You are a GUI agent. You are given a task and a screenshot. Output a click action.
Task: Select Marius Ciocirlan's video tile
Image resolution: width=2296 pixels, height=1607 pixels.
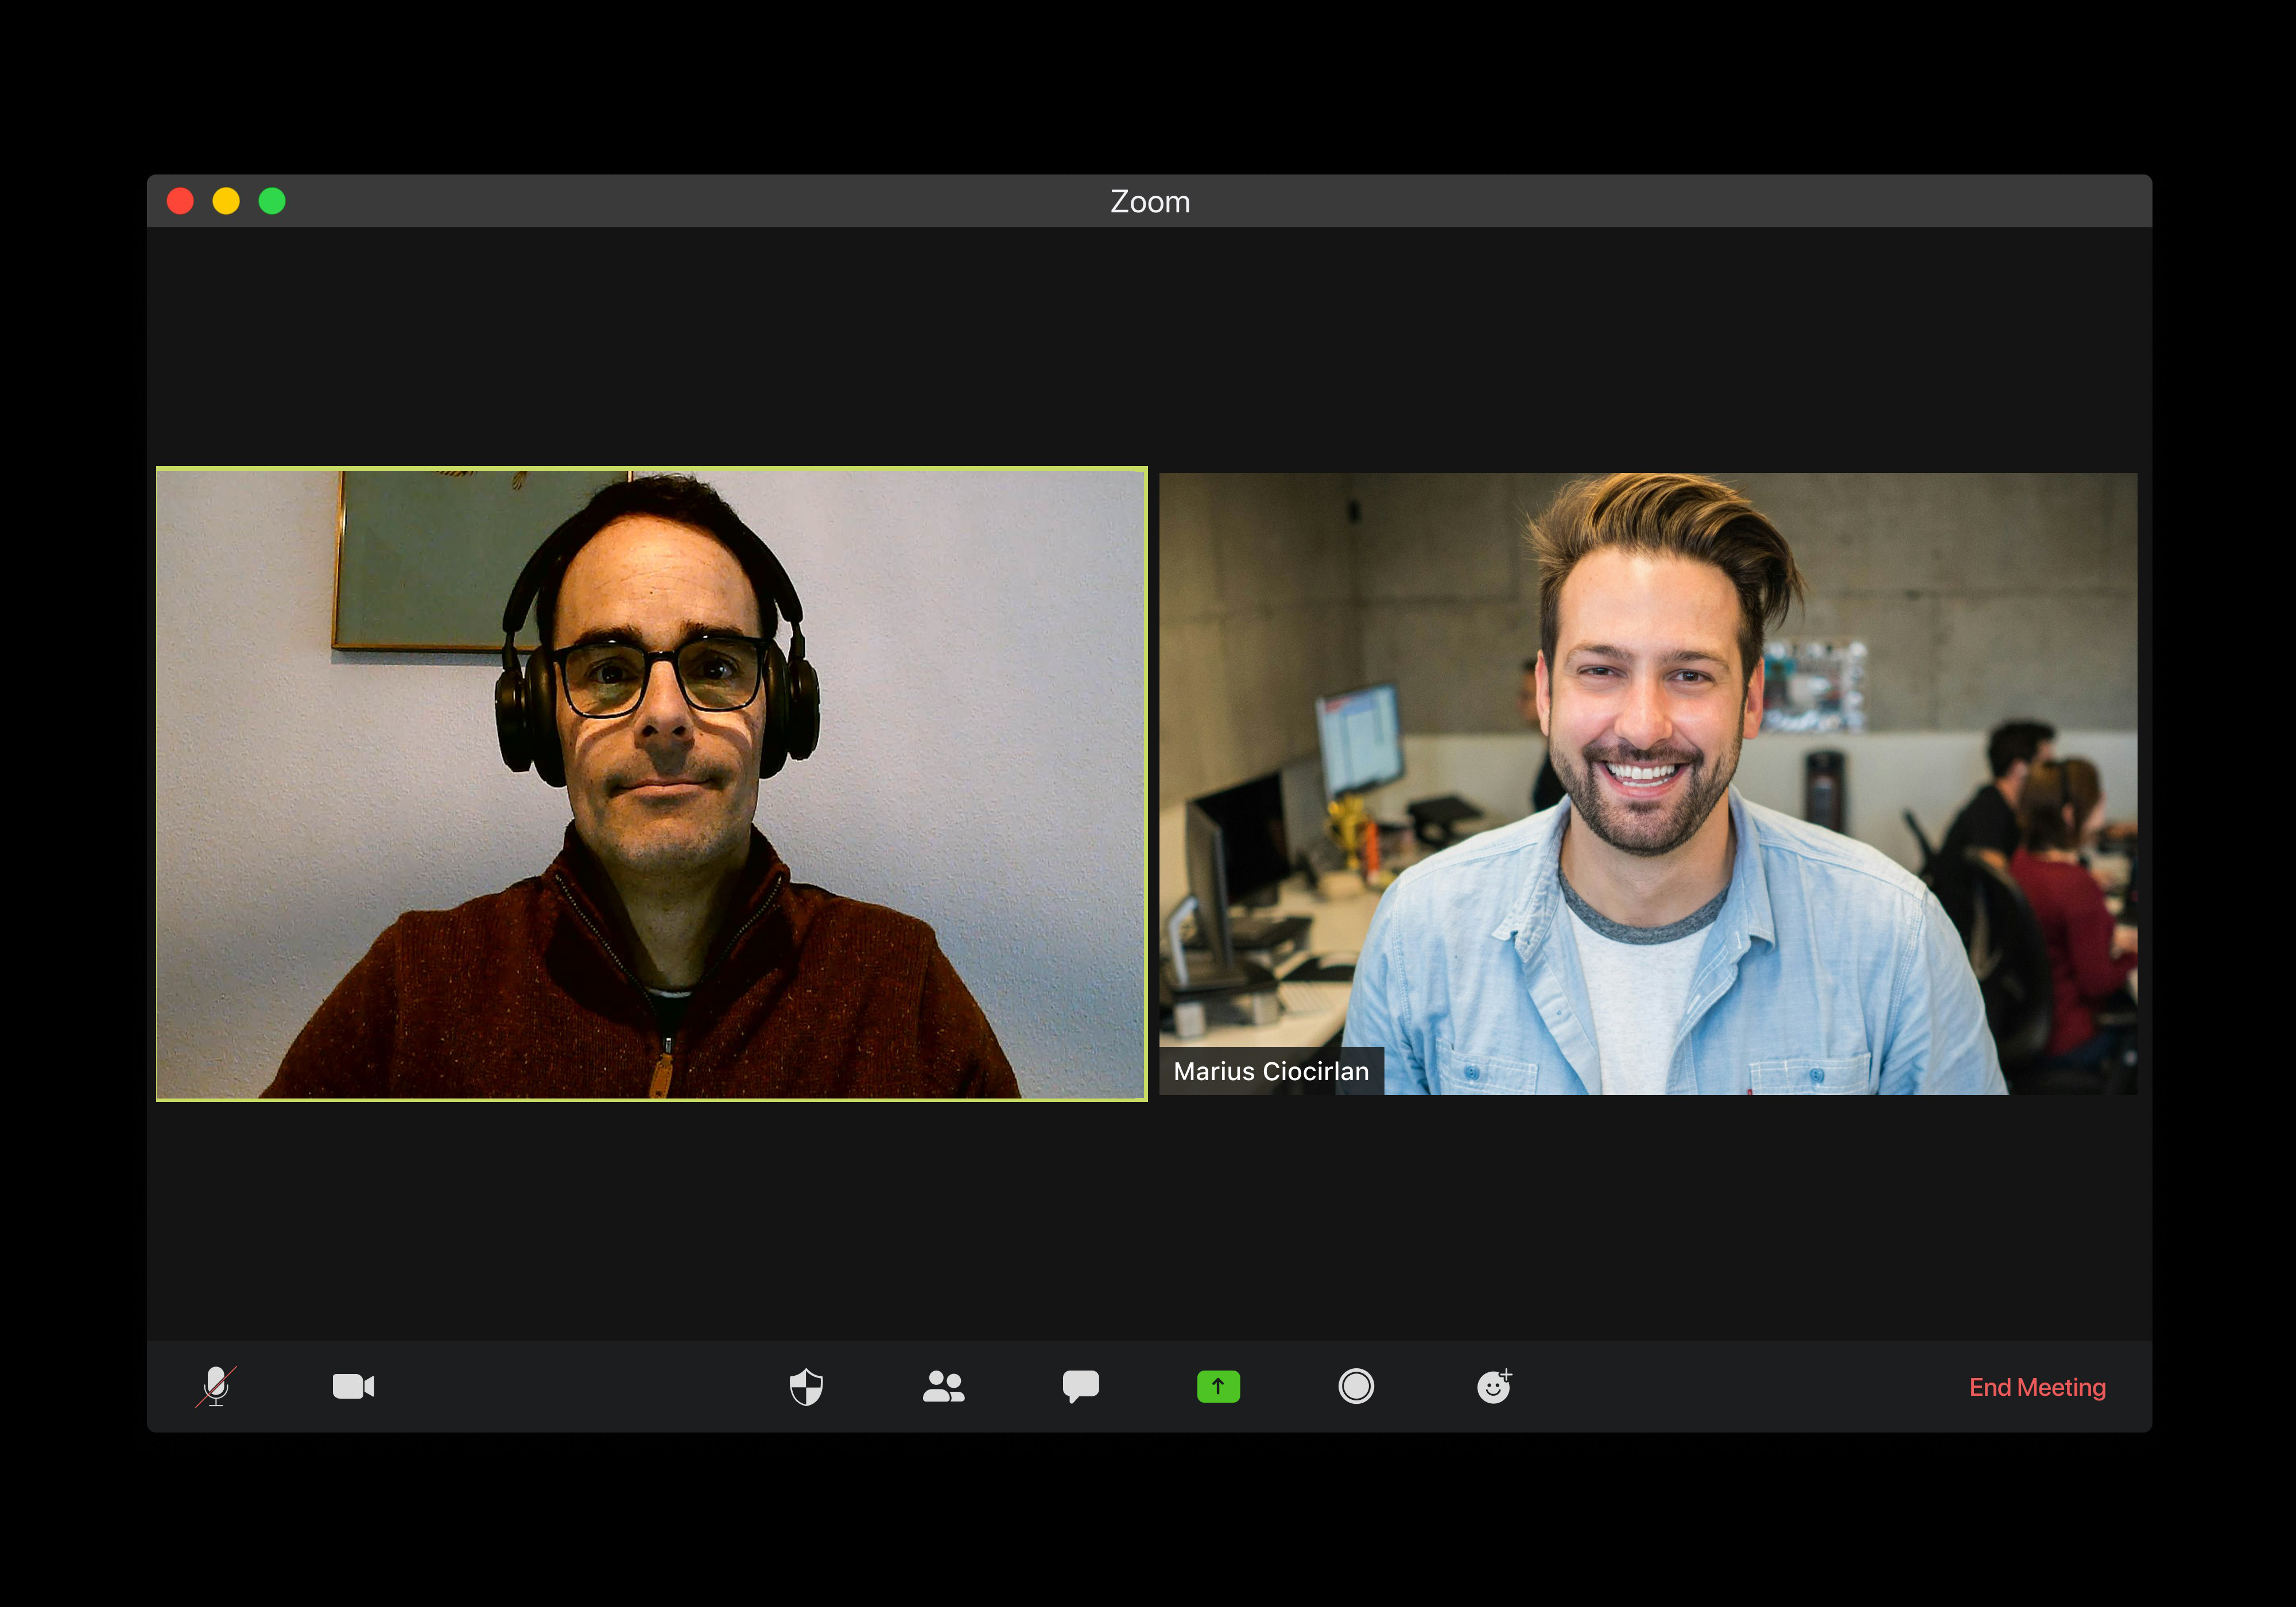tap(1648, 784)
